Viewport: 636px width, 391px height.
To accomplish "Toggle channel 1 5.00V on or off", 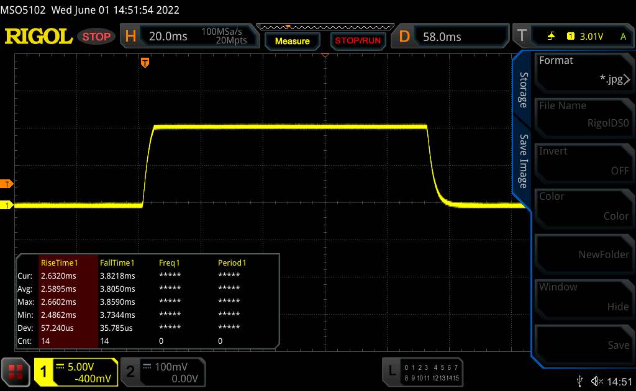I will (76, 372).
